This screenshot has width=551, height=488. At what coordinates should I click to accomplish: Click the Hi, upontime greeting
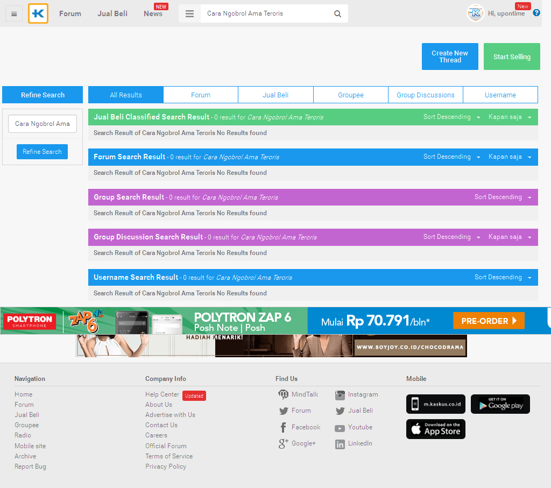506,13
